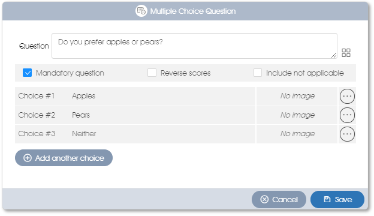Viewport: 374px width, 216px height.
Task: Click the Add another choice button
Action: (64, 158)
